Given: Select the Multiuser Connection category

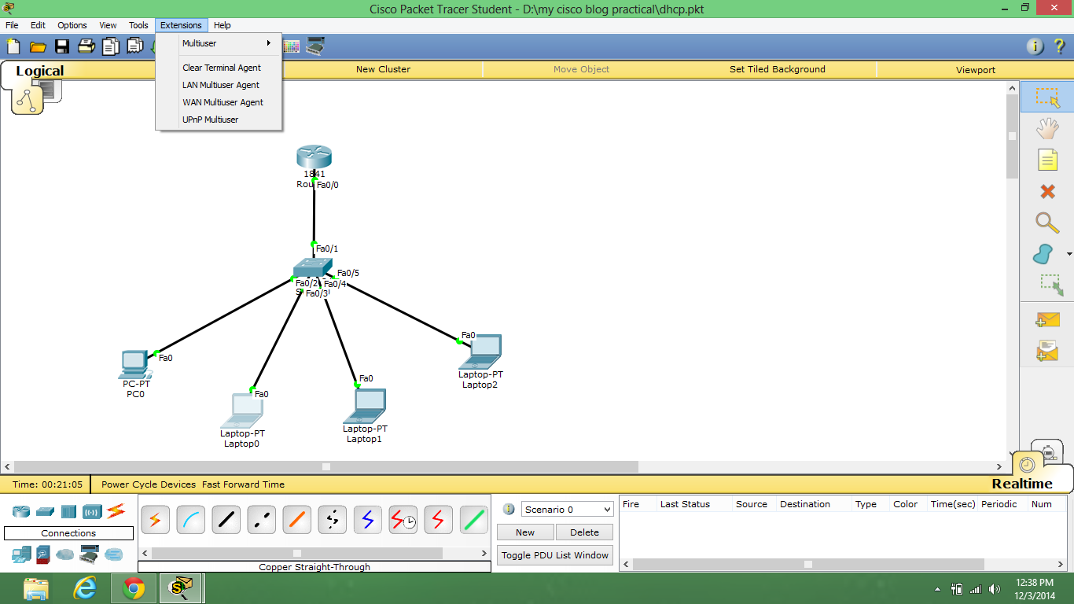Looking at the screenshot, I should (114, 555).
